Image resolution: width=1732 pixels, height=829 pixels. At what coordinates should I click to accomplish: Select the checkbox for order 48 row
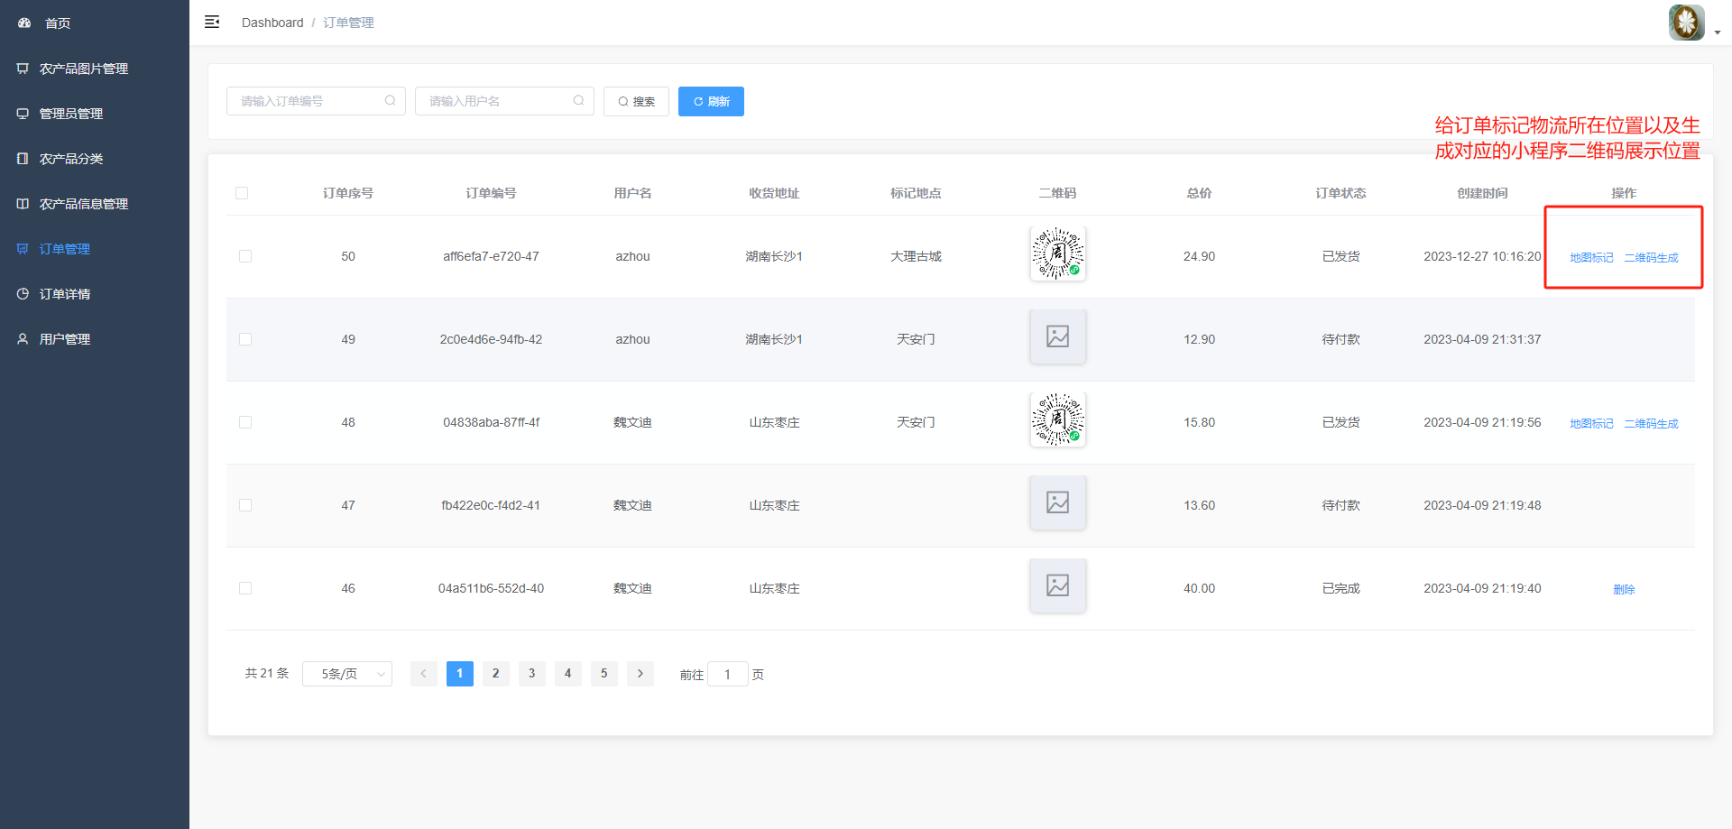coord(245,422)
